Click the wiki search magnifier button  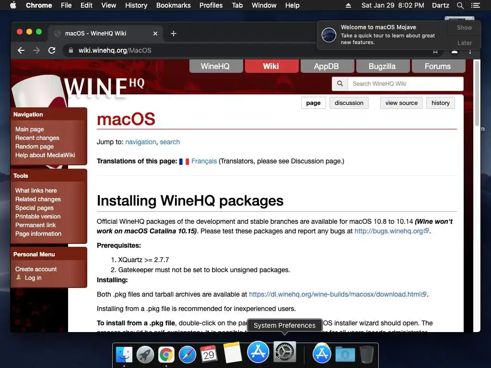coord(340,83)
